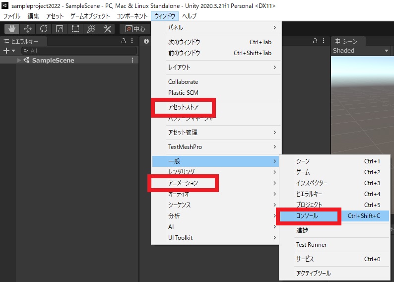Open SampleScene three-dot context menu
This screenshot has height=282, width=394.
tap(132, 60)
